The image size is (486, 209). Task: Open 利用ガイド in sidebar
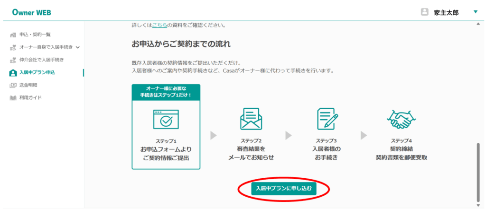tap(30, 98)
